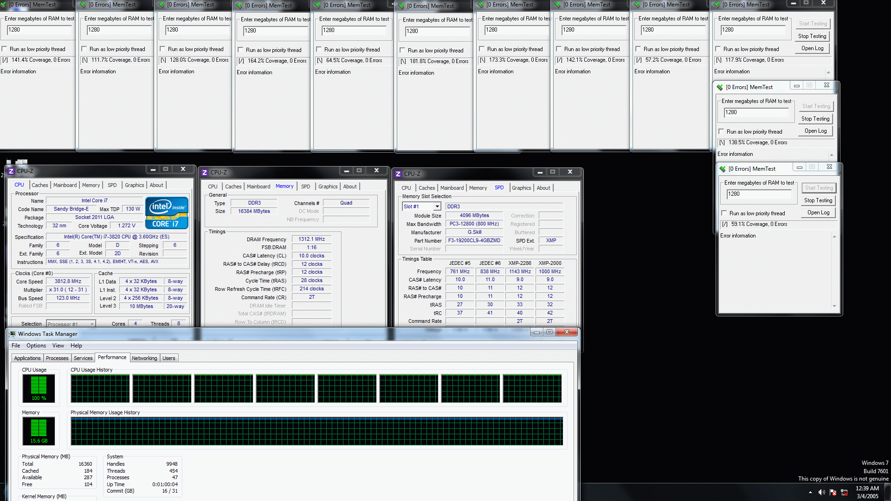The width and height of the screenshot is (891, 501).
Task: Click Error information scroll-up arrow in 59.1% window
Action: pos(834,237)
